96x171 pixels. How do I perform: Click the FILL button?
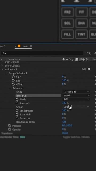67,34
